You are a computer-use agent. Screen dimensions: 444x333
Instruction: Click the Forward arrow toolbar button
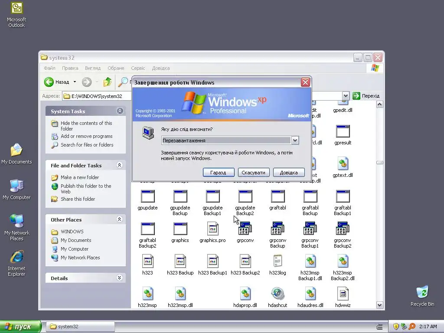[87, 82]
